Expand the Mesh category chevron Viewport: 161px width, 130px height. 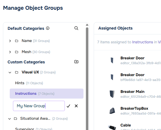pos(10,52)
